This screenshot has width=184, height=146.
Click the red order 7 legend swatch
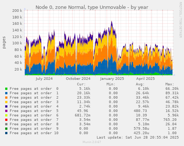6,120
